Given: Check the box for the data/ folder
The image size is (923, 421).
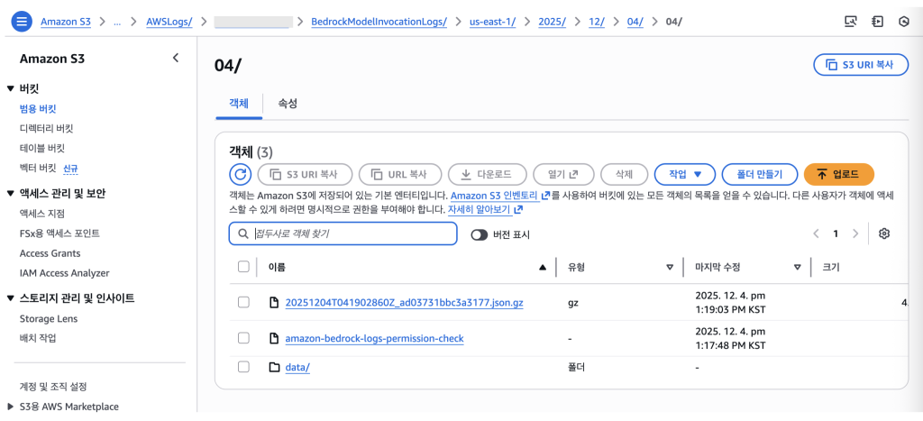Looking at the screenshot, I should 243,366.
